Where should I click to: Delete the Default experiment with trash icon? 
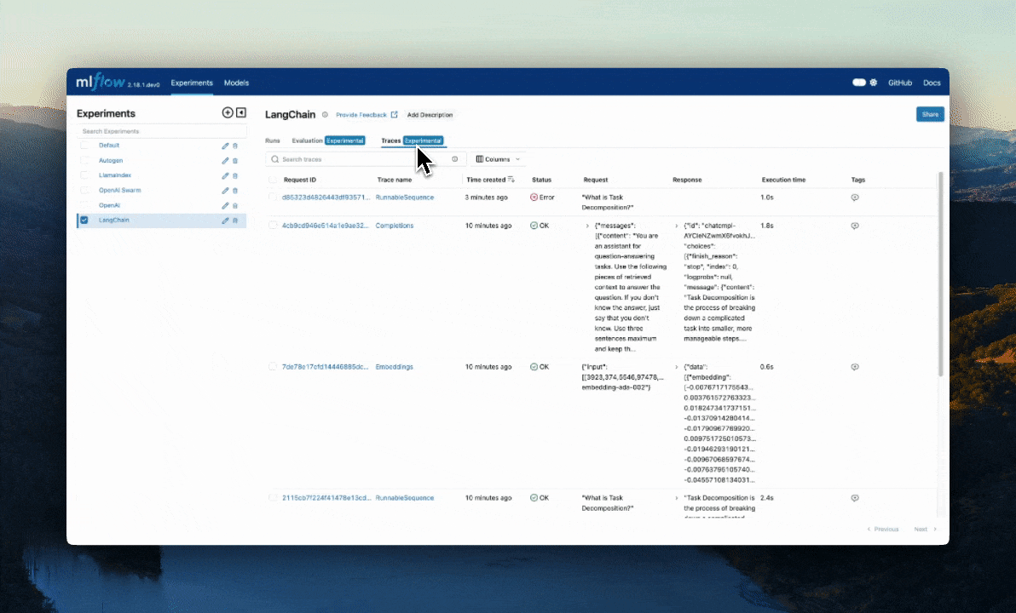(235, 146)
